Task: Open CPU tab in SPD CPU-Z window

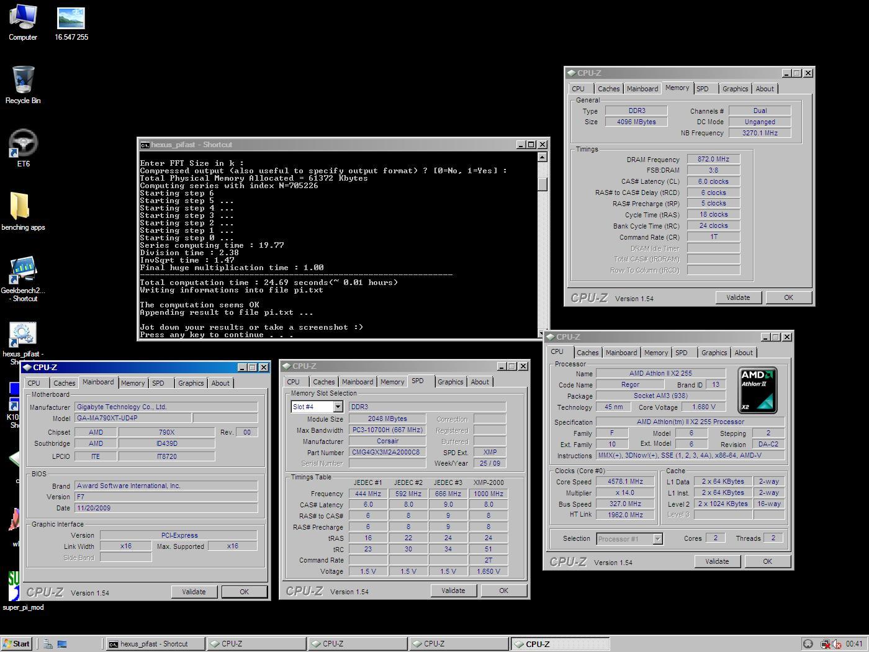Action: point(294,382)
